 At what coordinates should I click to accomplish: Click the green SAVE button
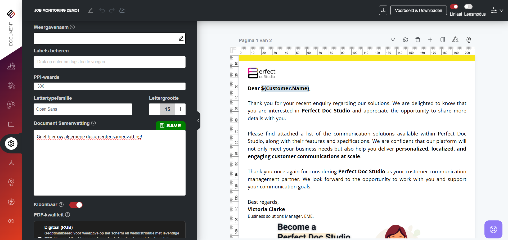[x=170, y=125]
